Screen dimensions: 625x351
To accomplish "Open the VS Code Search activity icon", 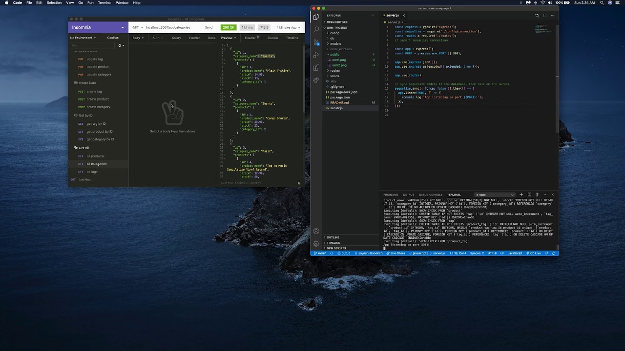I will coord(316,29).
